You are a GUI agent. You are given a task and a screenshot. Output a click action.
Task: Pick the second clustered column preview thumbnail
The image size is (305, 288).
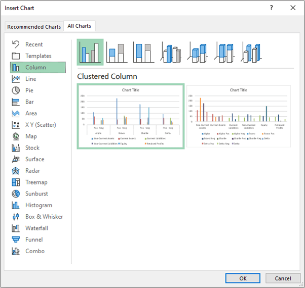coord(239,116)
